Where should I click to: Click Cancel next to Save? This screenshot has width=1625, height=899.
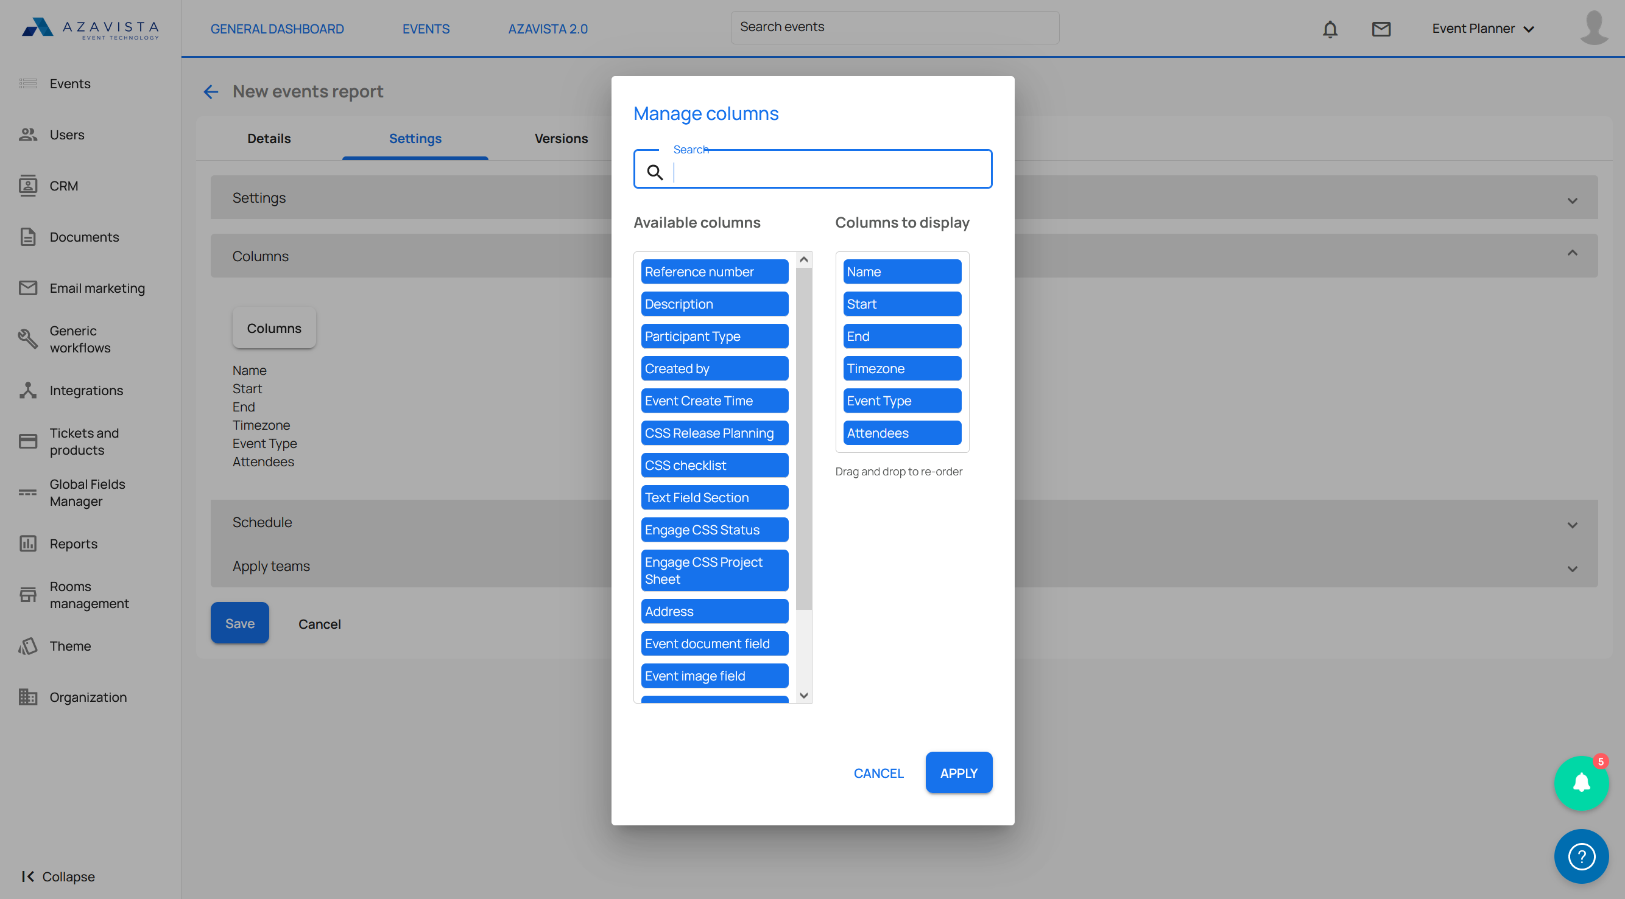click(x=319, y=623)
